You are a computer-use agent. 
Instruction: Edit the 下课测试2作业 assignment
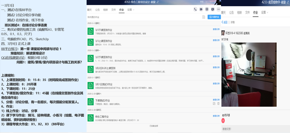tap(214, 103)
